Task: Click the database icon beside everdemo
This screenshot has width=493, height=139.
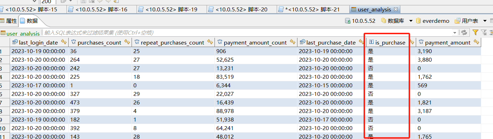Action: (419, 21)
